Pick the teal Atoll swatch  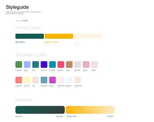[35, 65]
